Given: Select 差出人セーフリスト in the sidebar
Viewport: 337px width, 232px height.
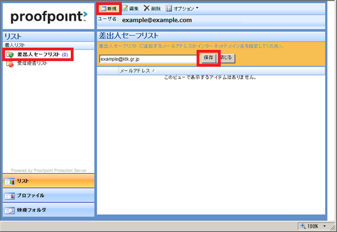Looking at the screenshot, I should [38, 54].
